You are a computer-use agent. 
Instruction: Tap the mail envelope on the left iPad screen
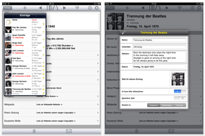pyautogui.click(x=69, y=131)
